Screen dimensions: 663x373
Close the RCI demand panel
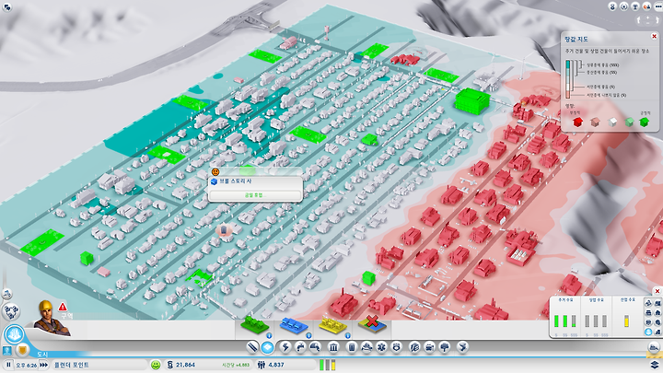tap(657, 291)
